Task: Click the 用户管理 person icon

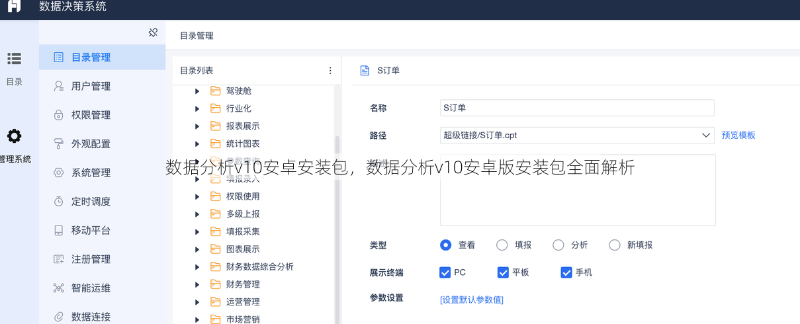Action: pos(58,86)
